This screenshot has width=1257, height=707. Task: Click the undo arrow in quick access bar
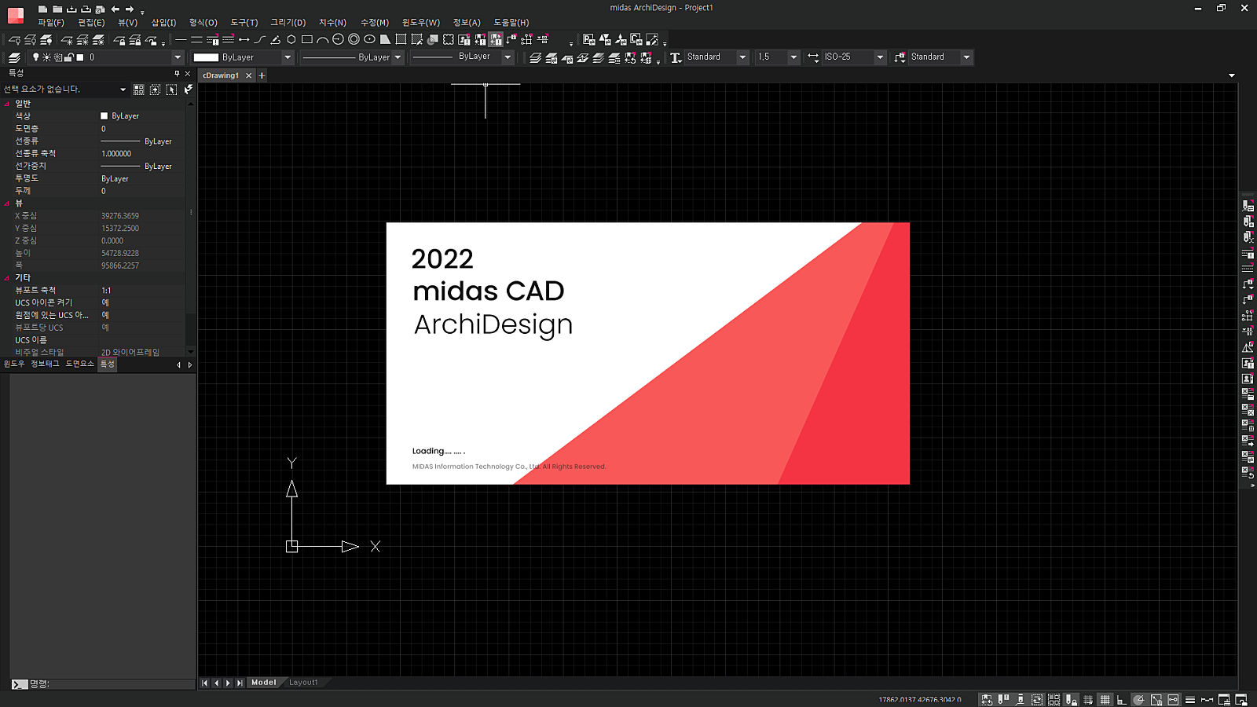[x=115, y=9]
